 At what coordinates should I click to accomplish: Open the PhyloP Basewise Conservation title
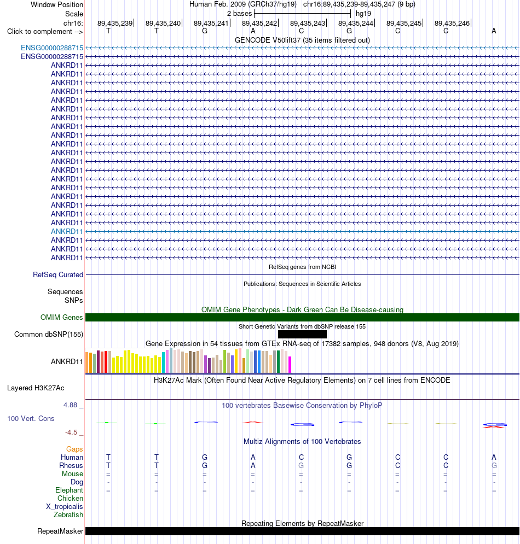302,405
